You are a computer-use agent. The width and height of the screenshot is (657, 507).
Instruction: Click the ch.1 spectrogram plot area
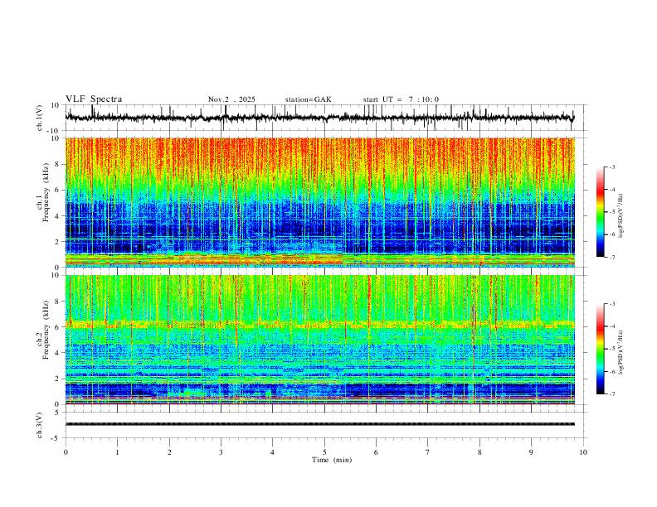pos(319,202)
